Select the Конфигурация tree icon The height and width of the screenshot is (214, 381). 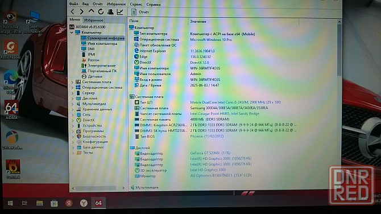pos(79,142)
